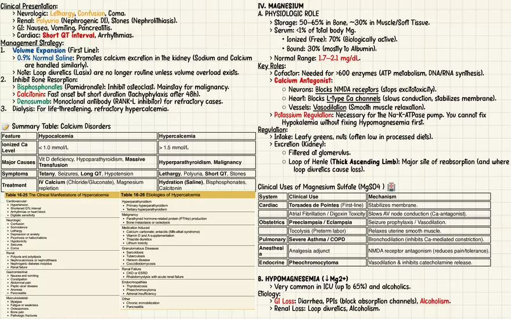The height and width of the screenshot is (319, 511).
Task: Click green 'Bisphosphonates' before (Pamidronate)
Action: pos(39,87)
